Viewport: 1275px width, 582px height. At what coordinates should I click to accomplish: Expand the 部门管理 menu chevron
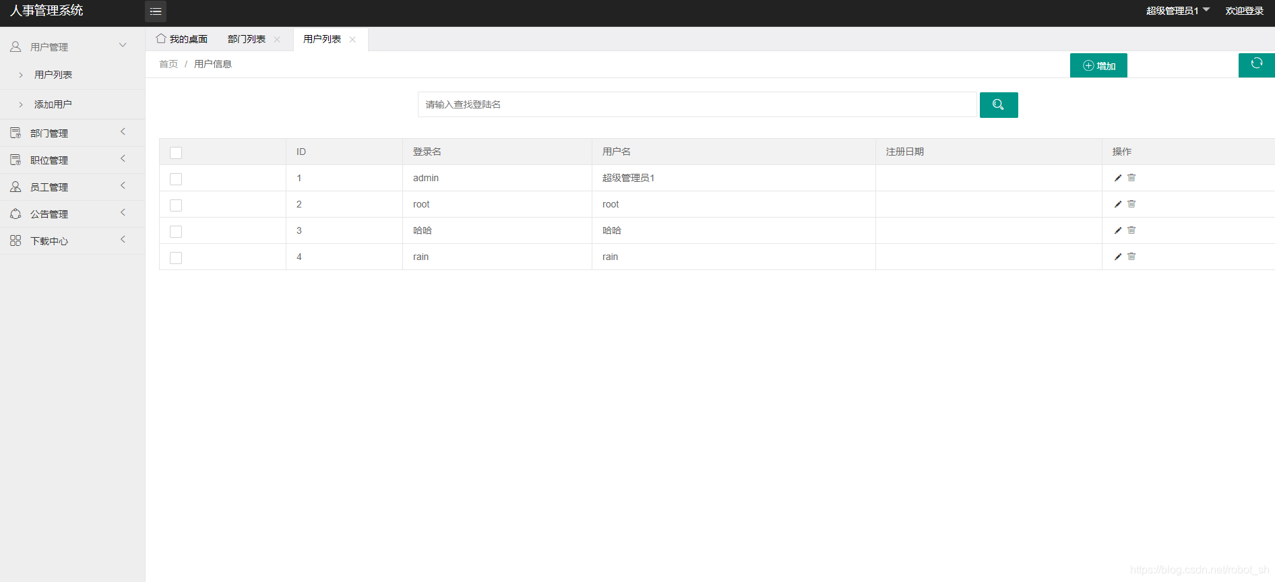tap(123, 131)
